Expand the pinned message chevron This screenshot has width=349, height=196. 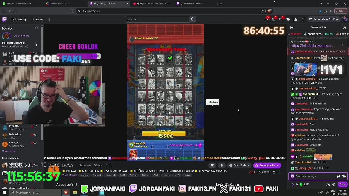tap(342, 44)
